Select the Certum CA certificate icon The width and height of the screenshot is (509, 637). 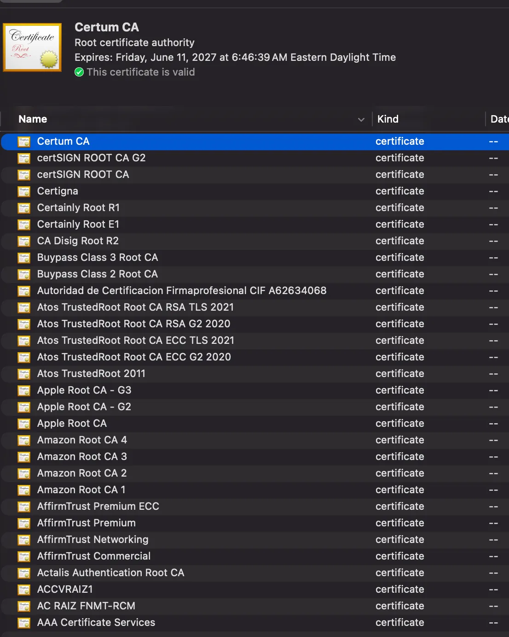click(24, 142)
